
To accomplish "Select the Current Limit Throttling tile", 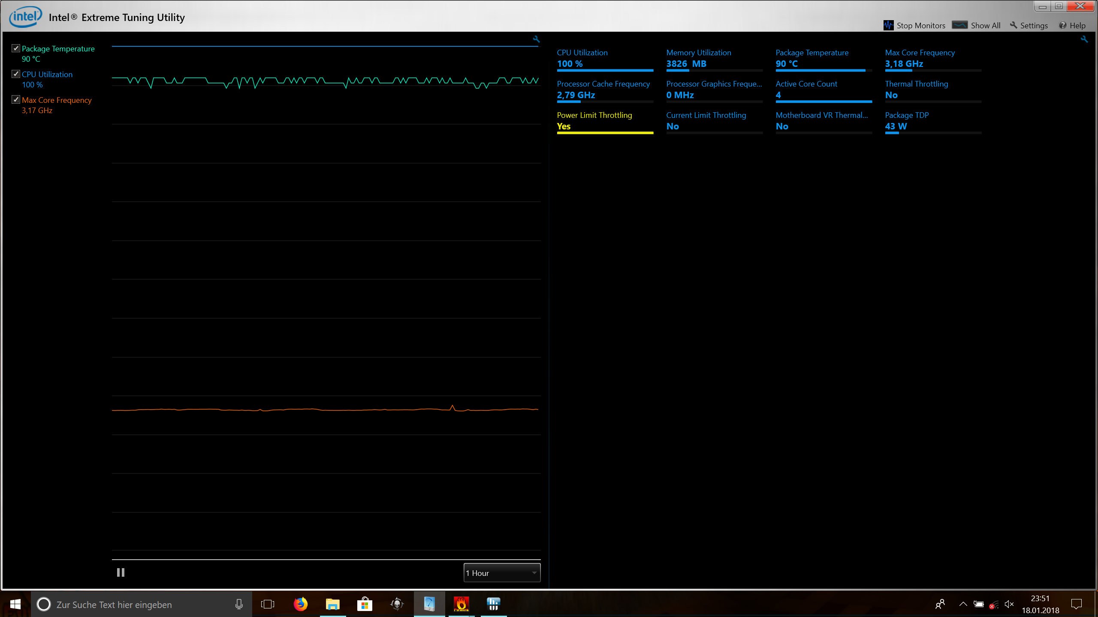I will click(714, 122).
